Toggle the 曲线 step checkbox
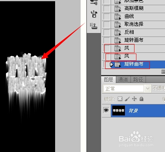Image resolution: width=165 pixels, height=152 pixels. coord(106,17)
